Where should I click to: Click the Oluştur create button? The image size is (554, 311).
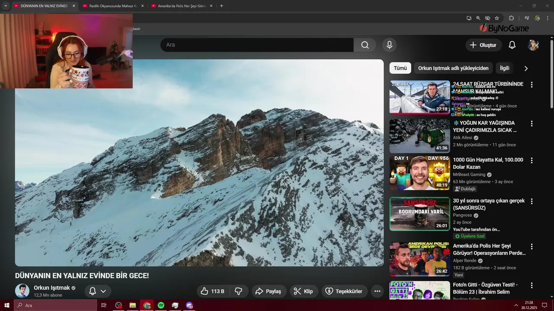pos(483,45)
